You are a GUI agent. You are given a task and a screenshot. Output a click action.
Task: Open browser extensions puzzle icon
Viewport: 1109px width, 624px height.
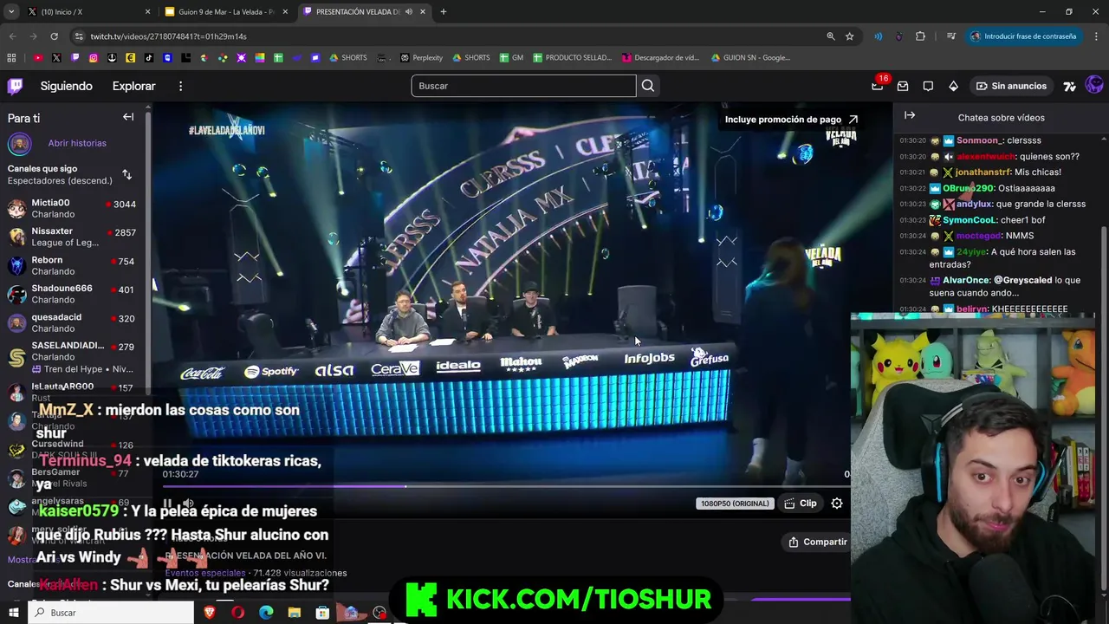920,36
